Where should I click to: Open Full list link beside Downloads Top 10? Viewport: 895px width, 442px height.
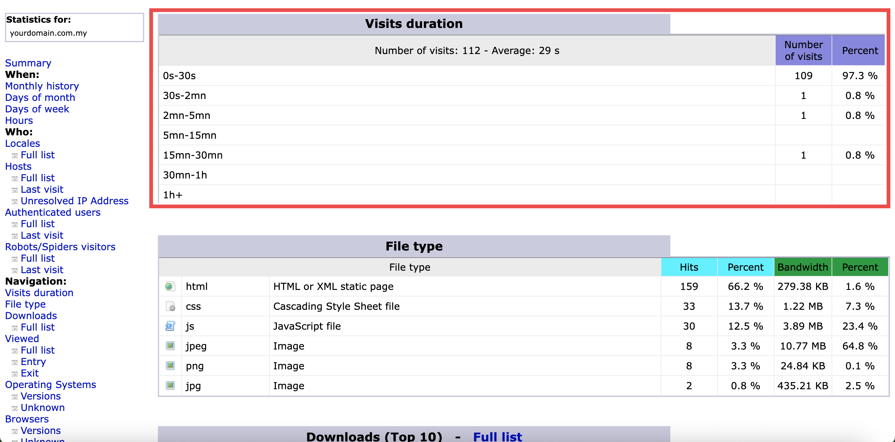click(497, 436)
